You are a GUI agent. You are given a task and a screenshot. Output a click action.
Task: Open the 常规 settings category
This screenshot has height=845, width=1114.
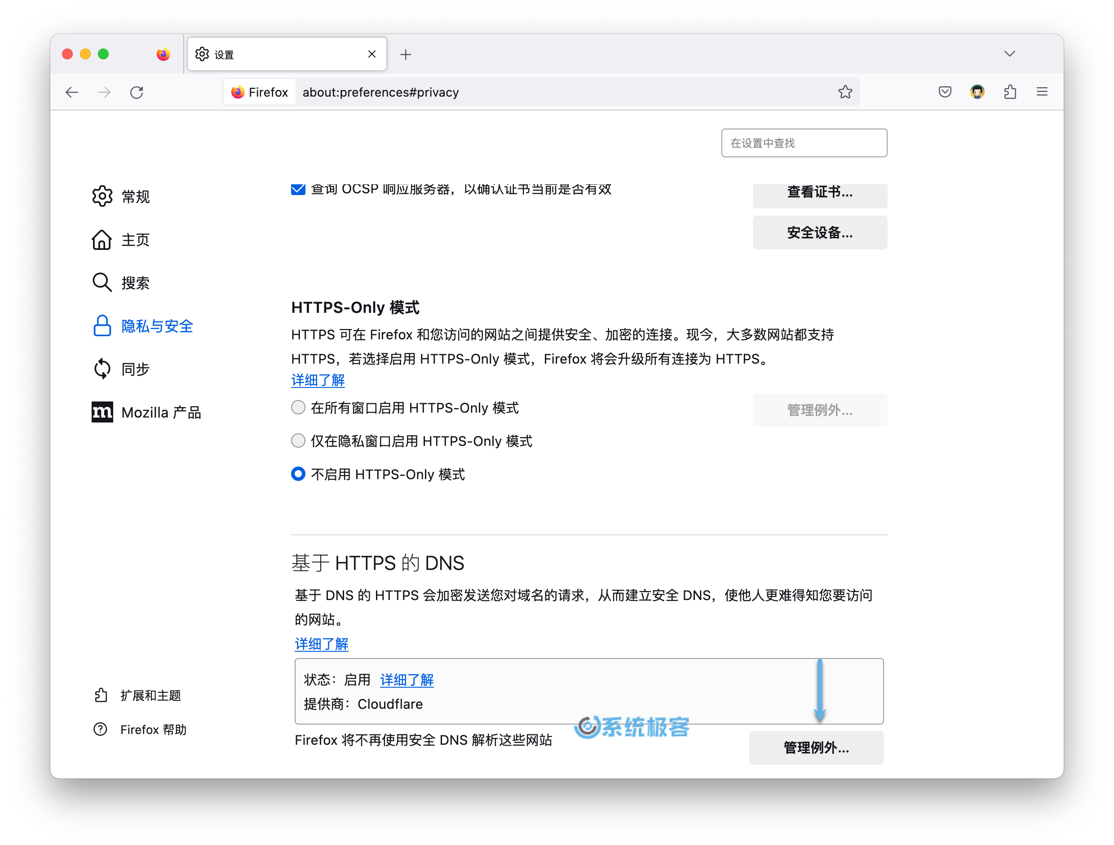coord(121,196)
